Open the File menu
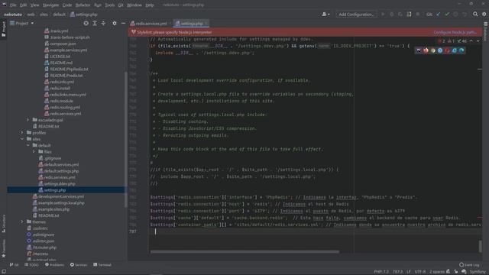 tap(13, 5)
